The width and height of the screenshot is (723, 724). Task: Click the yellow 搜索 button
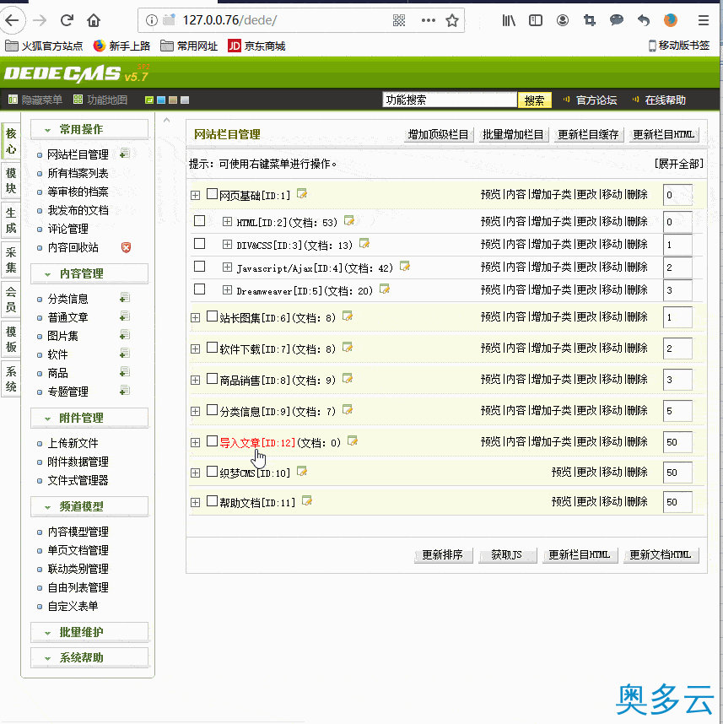pyautogui.click(x=534, y=100)
